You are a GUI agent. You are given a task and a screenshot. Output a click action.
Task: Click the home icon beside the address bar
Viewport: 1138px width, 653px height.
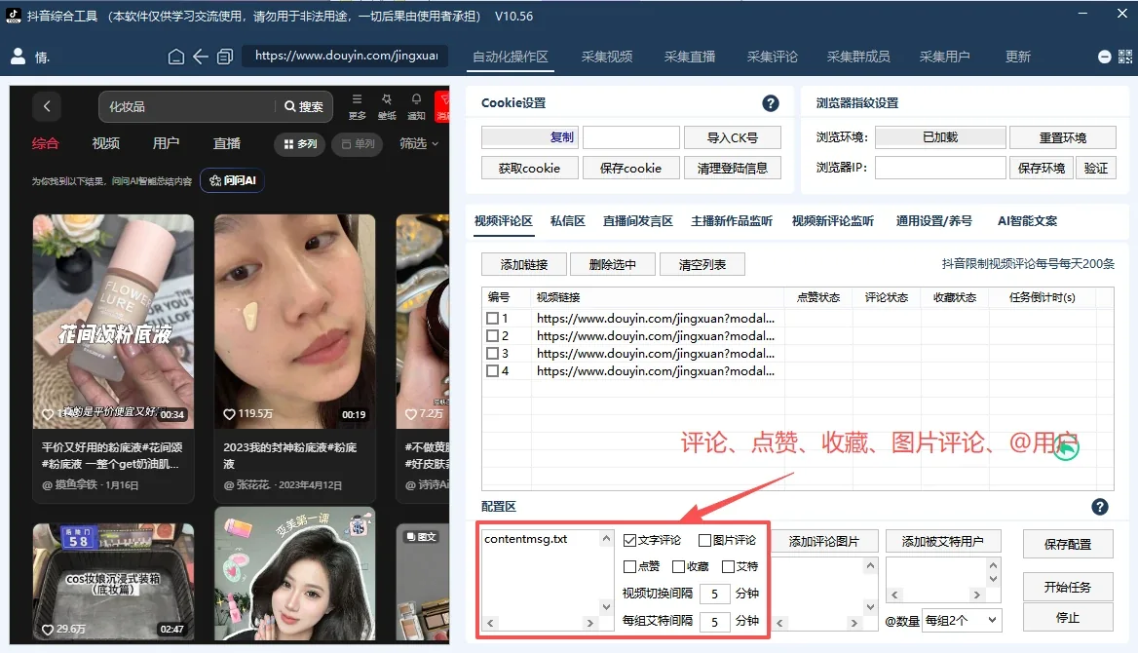175,56
